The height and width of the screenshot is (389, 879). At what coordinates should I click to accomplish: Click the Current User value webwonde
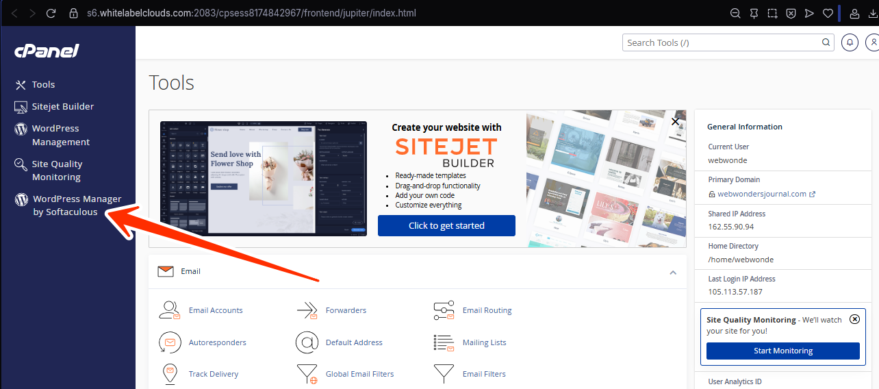coord(728,160)
